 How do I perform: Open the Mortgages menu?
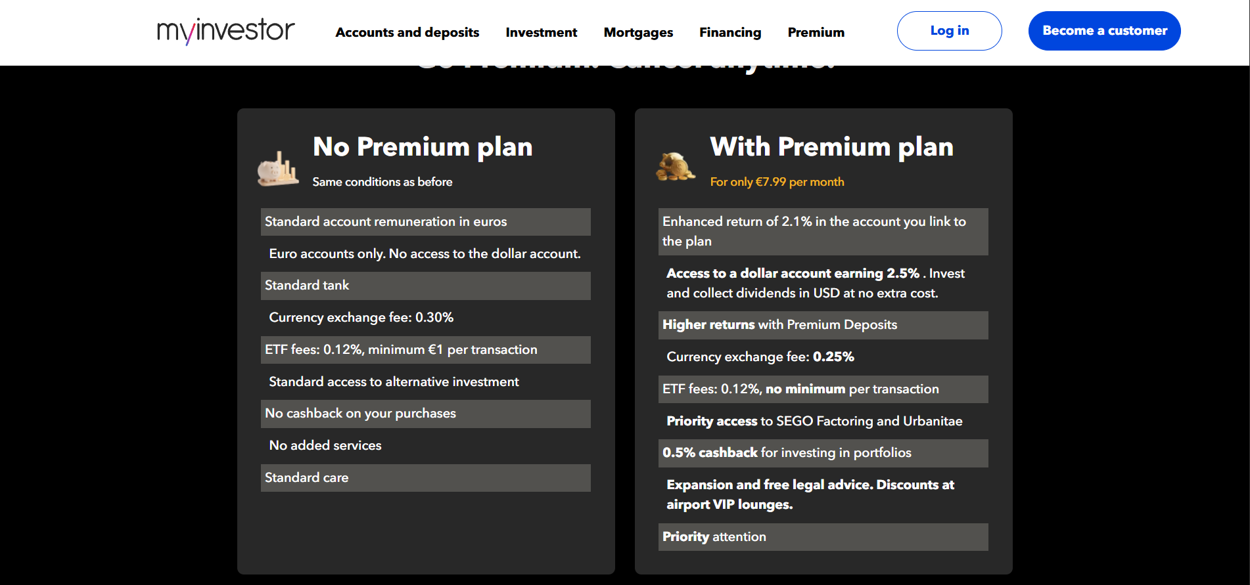pyautogui.click(x=638, y=32)
